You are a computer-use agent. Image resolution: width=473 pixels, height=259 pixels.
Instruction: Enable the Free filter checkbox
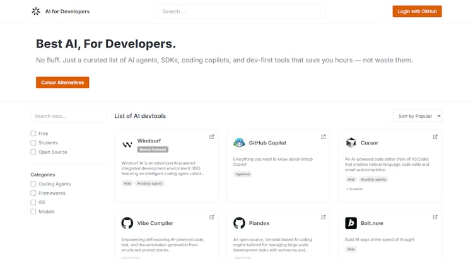coord(33,134)
